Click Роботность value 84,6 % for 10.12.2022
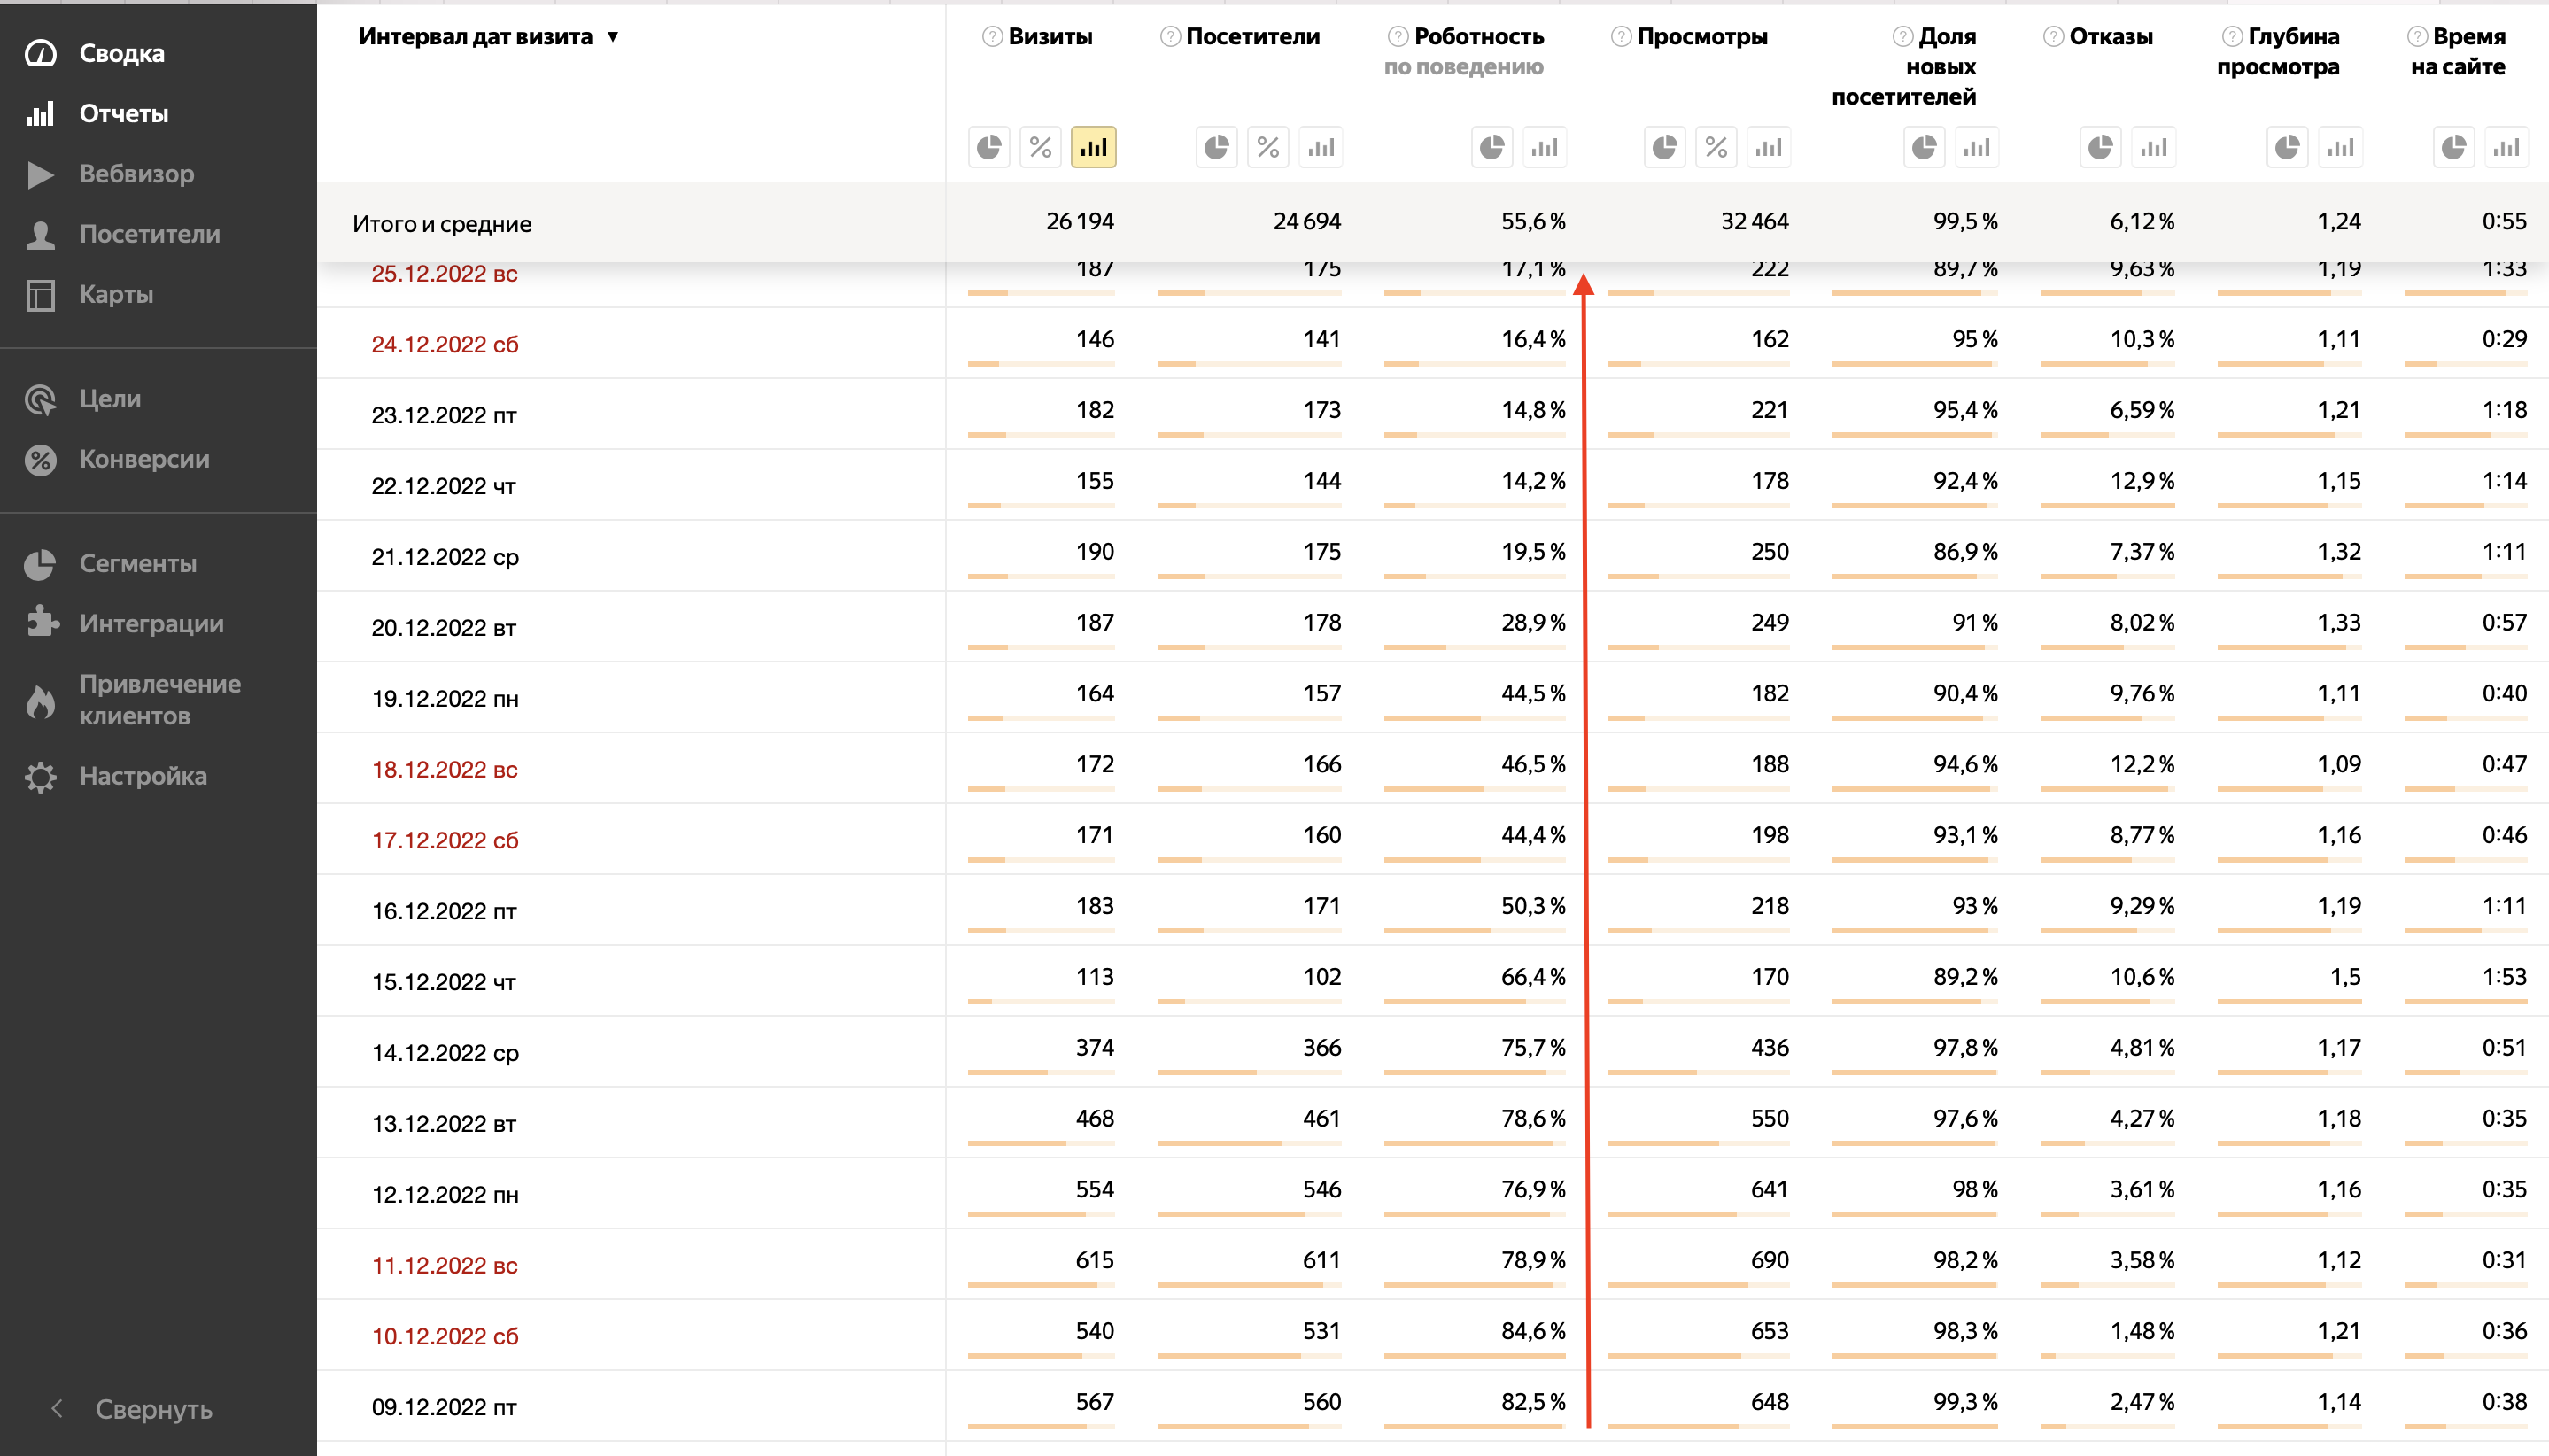The height and width of the screenshot is (1456, 2549). (1533, 1331)
